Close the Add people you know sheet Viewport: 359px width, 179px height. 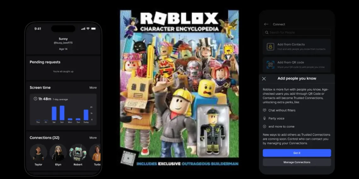coord(264,79)
